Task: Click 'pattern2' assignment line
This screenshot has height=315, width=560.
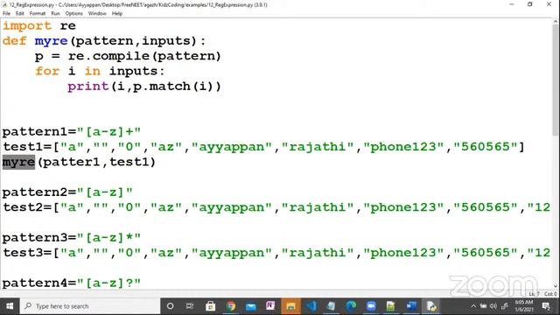Action: click(67, 192)
